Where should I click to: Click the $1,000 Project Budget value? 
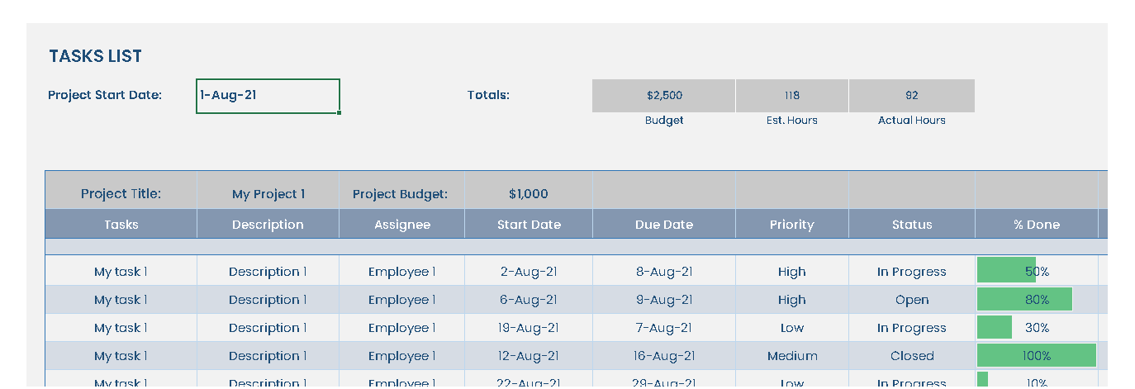[x=528, y=194]
